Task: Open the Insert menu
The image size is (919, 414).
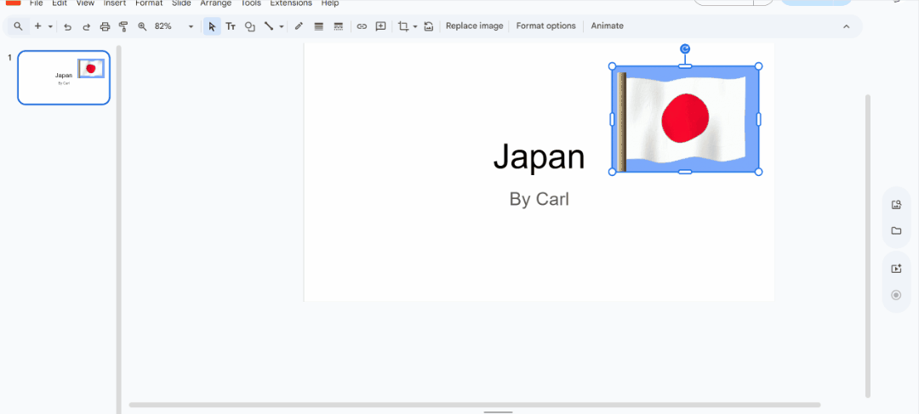Action: pos(115,3)
